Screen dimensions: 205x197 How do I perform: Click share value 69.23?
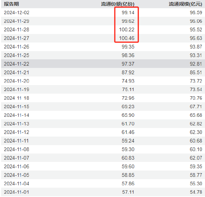pos(128,107)
